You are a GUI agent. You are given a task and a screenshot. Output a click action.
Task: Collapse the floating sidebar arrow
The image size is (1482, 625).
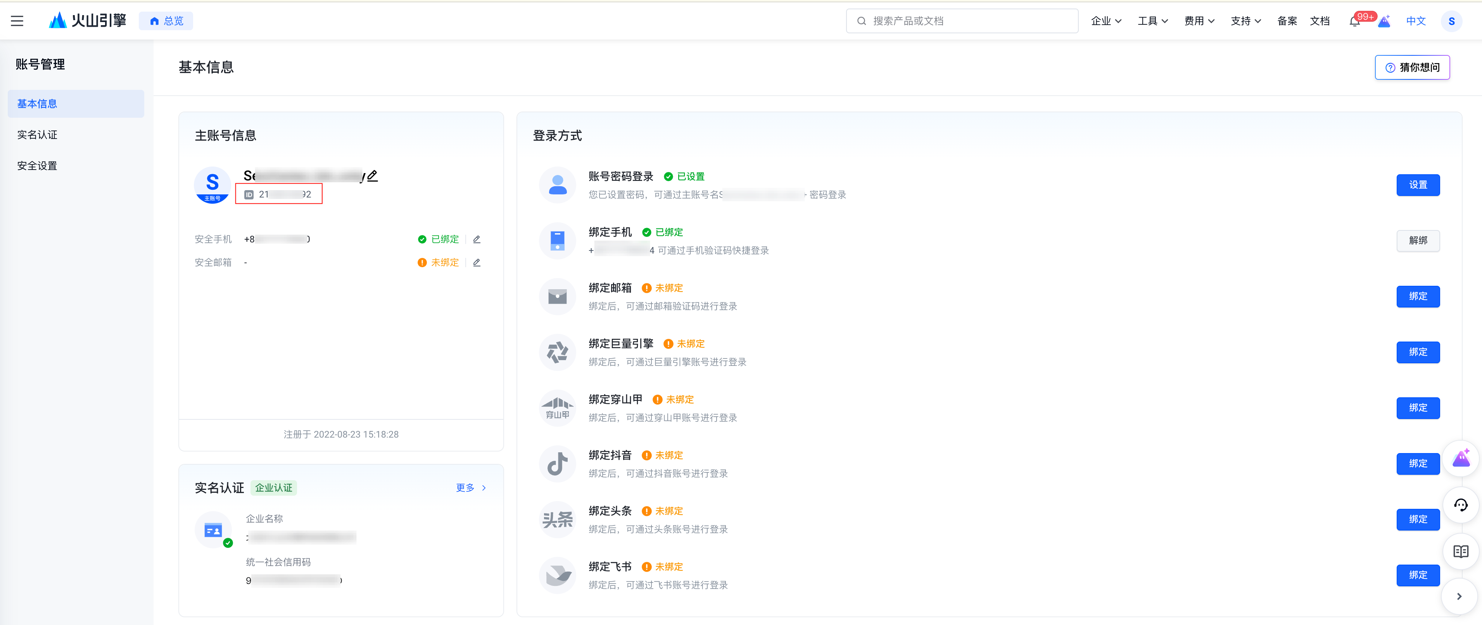tap(1459, 596)
